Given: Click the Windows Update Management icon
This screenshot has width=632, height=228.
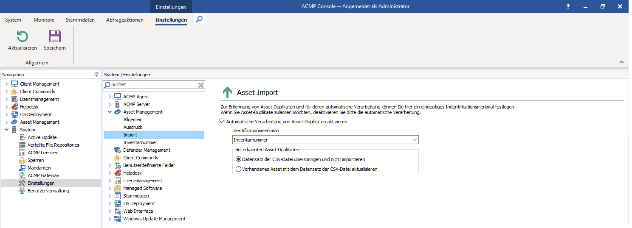Looking at the screenshot, I should pyautogui.click(x=118, y=219).
